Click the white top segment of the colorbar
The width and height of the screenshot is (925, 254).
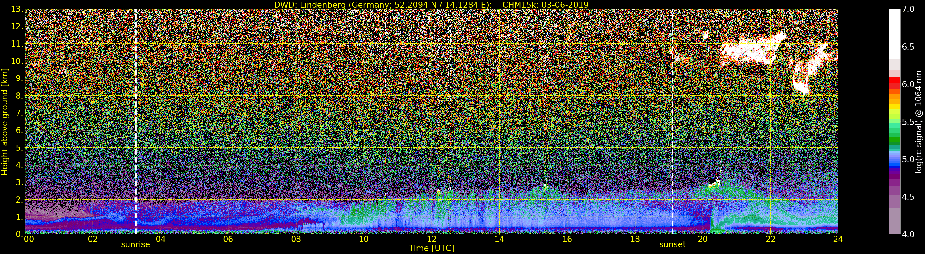point(894,34)
